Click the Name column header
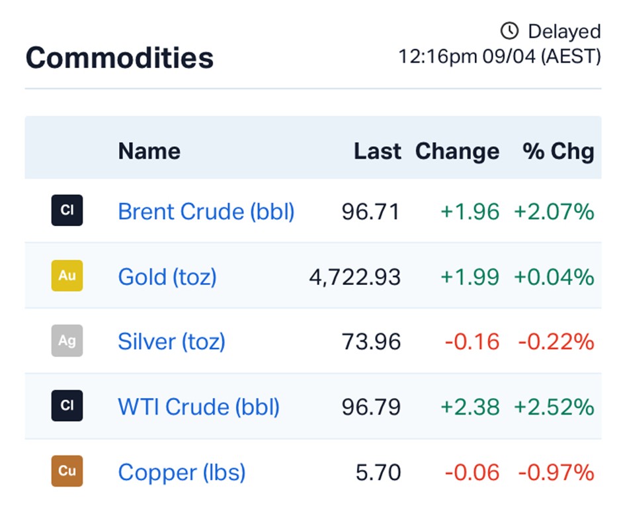This screenshot has height=529, width=619. pyautogui.click(x=149, y=151)
